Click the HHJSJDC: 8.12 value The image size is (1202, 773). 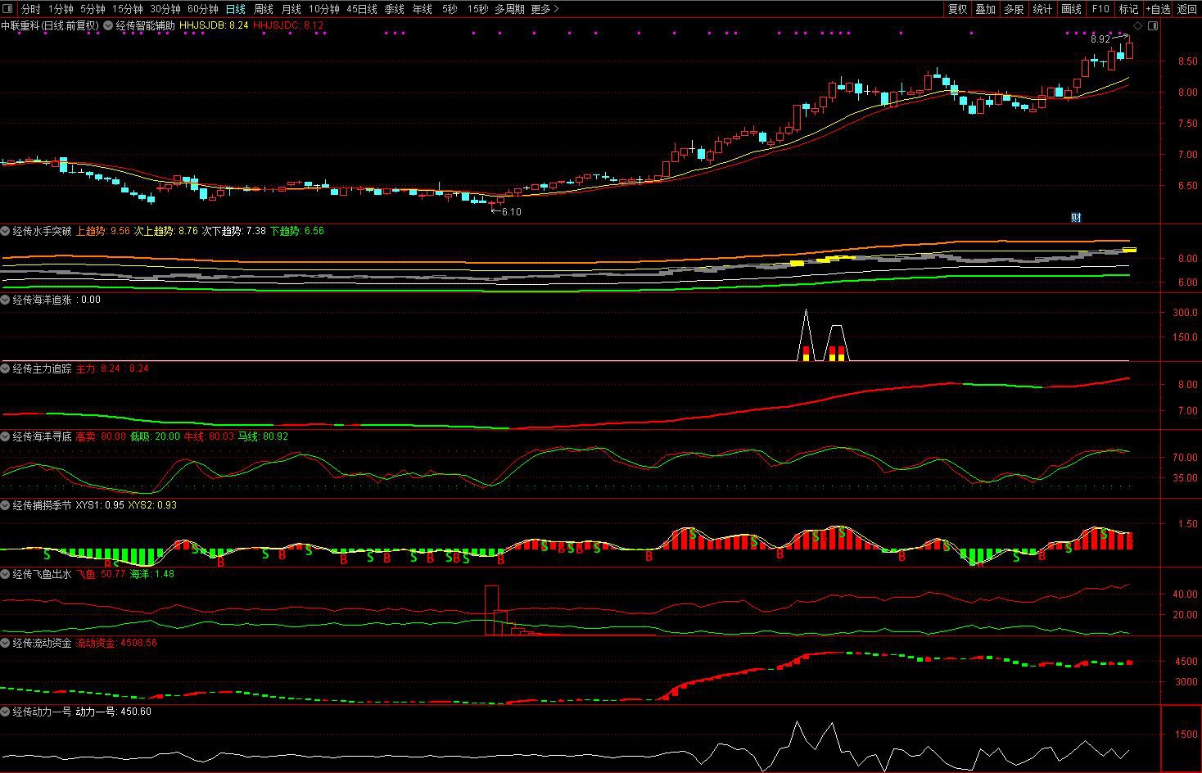click(x=288, y=25)
